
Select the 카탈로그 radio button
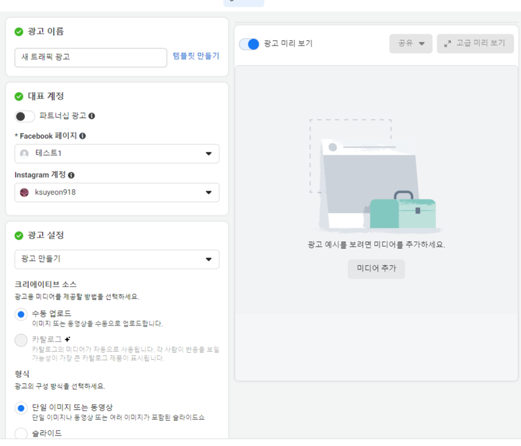tap(21, 340)
